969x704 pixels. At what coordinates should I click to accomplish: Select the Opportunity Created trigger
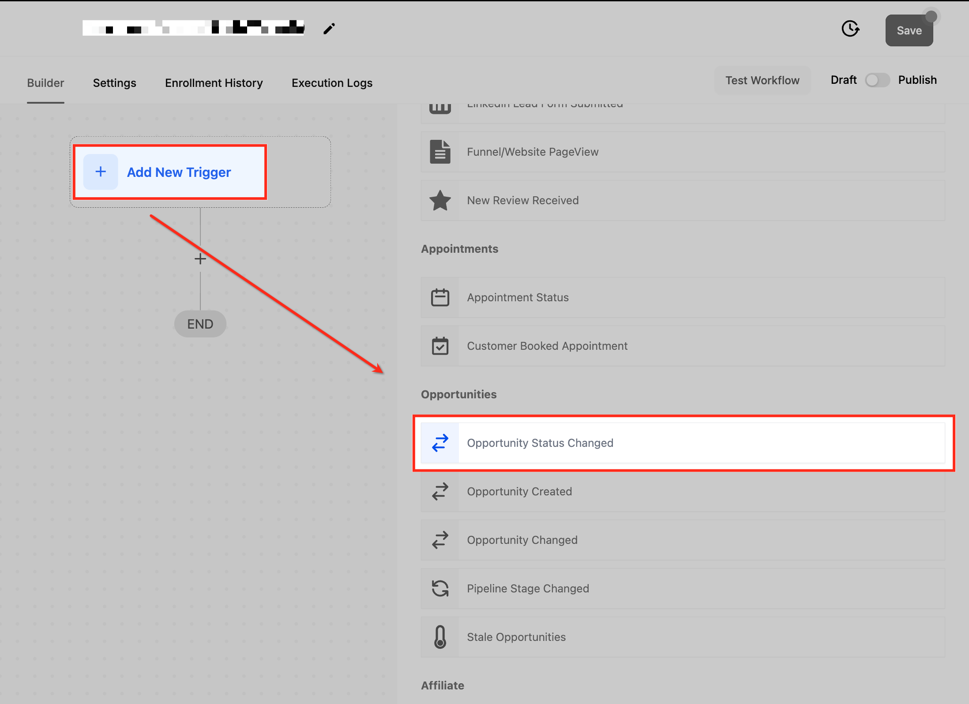519,491
